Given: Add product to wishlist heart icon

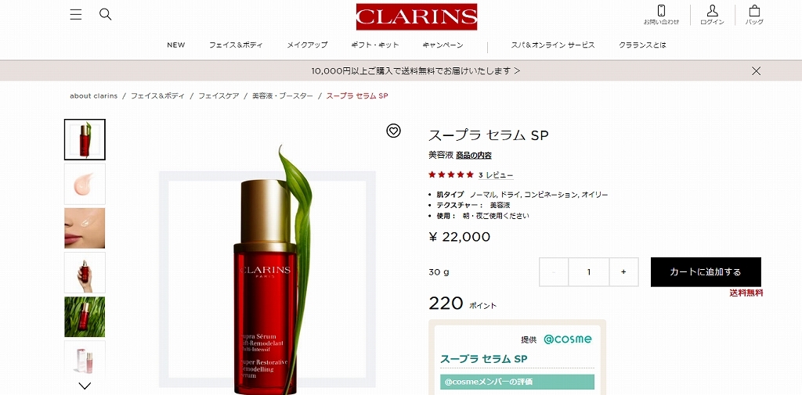Looking at the screenshot, I should point(393,131).
